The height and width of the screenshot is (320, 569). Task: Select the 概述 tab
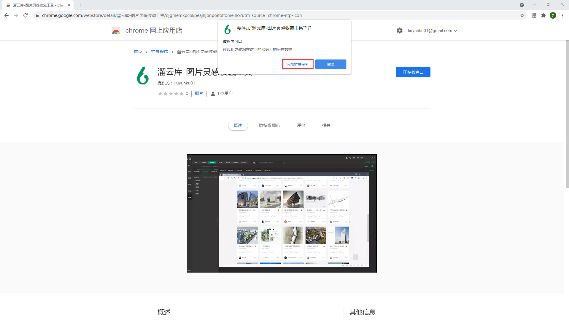238,125
